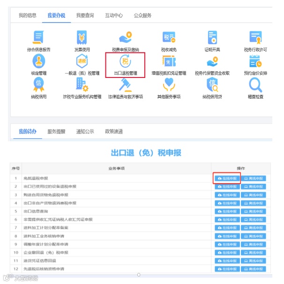Open the 稽查检查 magnifier icon

pos(255,85)
